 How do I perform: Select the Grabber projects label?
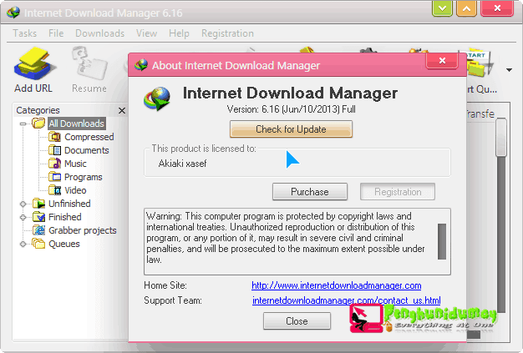point(83,230)
